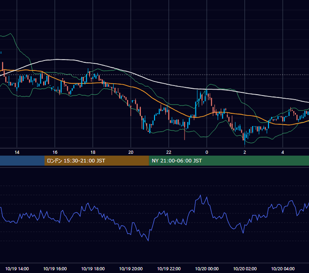This screenshot has width=309, height=273.
Task: Click the 10/20 02:00 date label
Action: click(x=245, y=268)
